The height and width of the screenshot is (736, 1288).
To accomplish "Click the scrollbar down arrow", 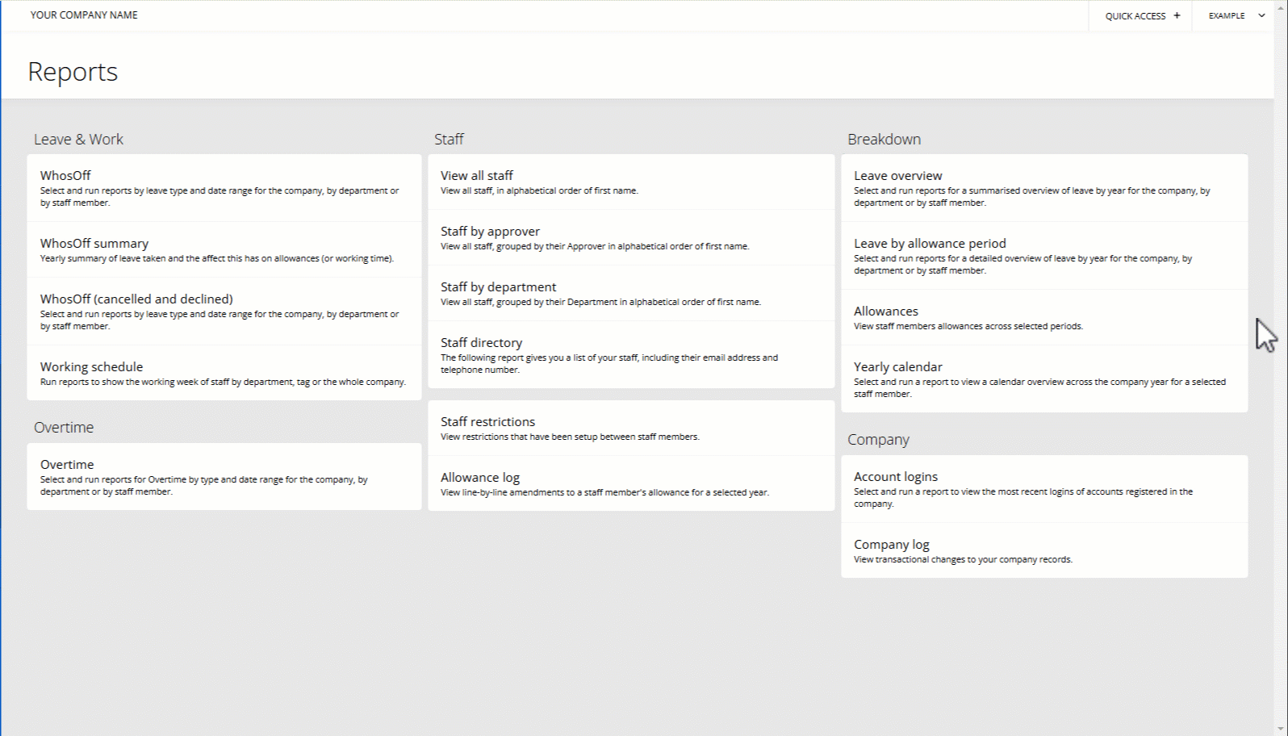I will 1281,730.
